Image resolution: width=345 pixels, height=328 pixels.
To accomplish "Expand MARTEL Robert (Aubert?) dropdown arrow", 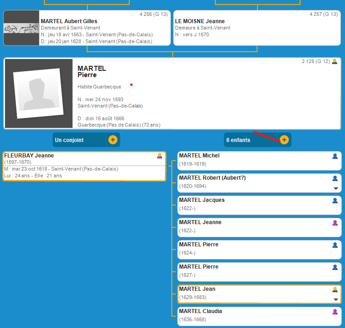I will pos(336,188).
